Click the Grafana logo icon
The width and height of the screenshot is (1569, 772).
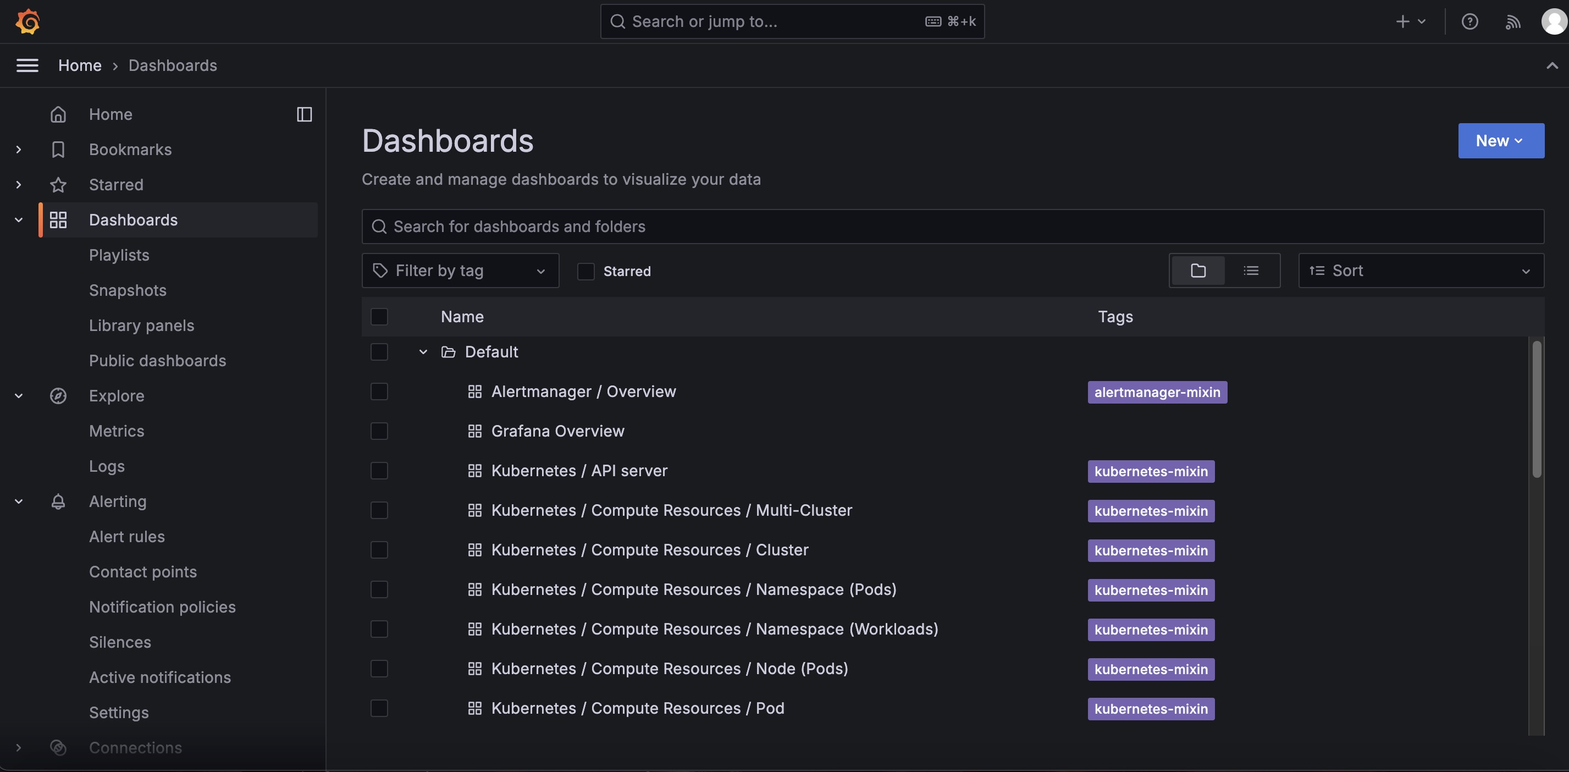(x=27, y=21)
